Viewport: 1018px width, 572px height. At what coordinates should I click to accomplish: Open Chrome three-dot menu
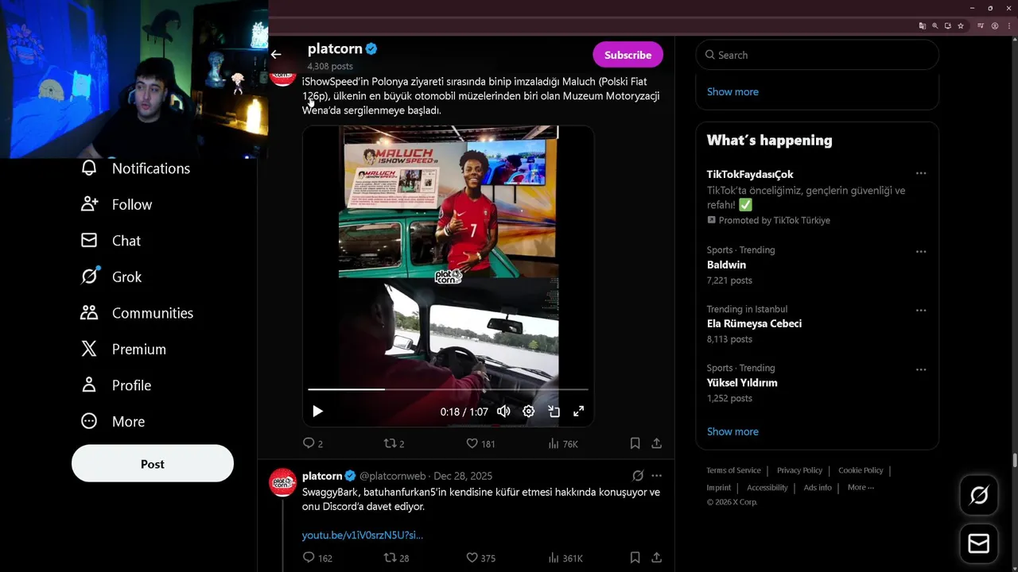coord(1008,25)
